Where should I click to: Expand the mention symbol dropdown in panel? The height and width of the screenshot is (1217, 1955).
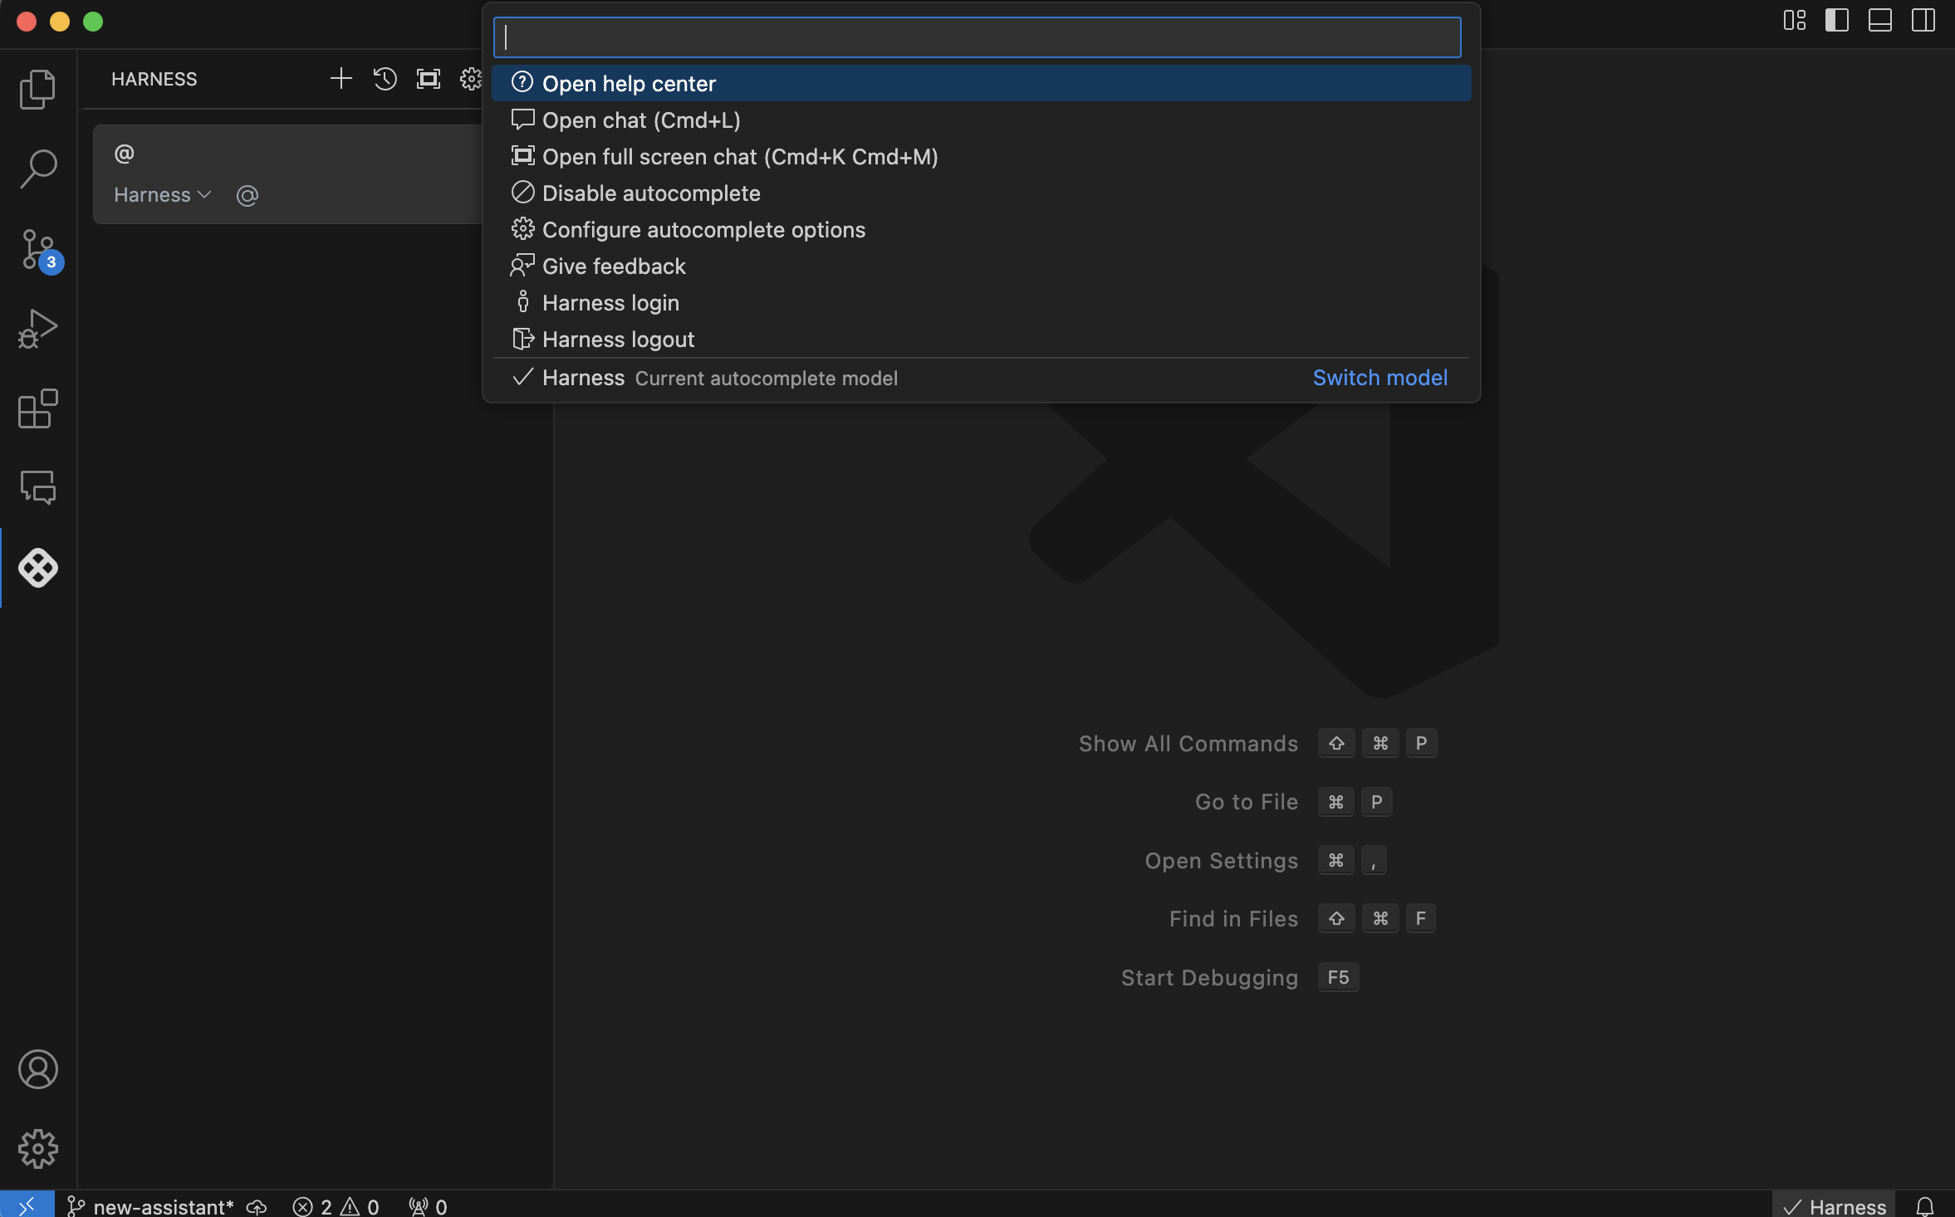click(247, 193)
